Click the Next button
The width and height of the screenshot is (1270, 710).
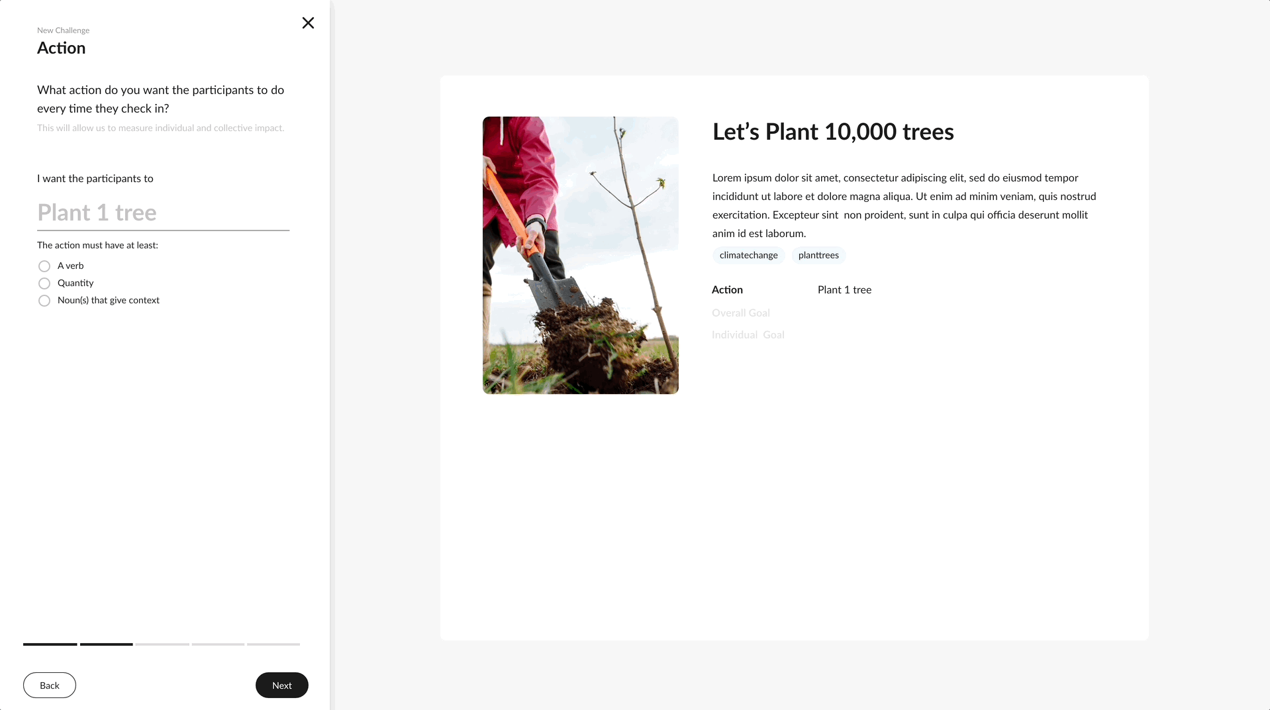(x=281, y=685)
